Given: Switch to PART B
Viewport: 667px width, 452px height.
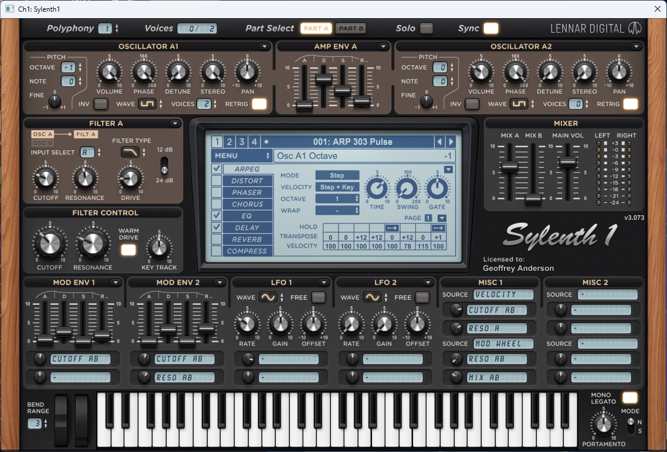Looking at the screenshot, I should [351, 28].
